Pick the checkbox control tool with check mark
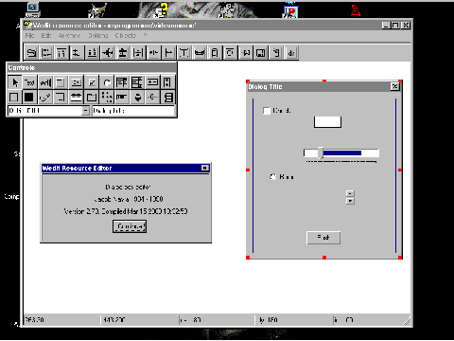Viewport: 454px width, 341px height. (x=92, y=82)
